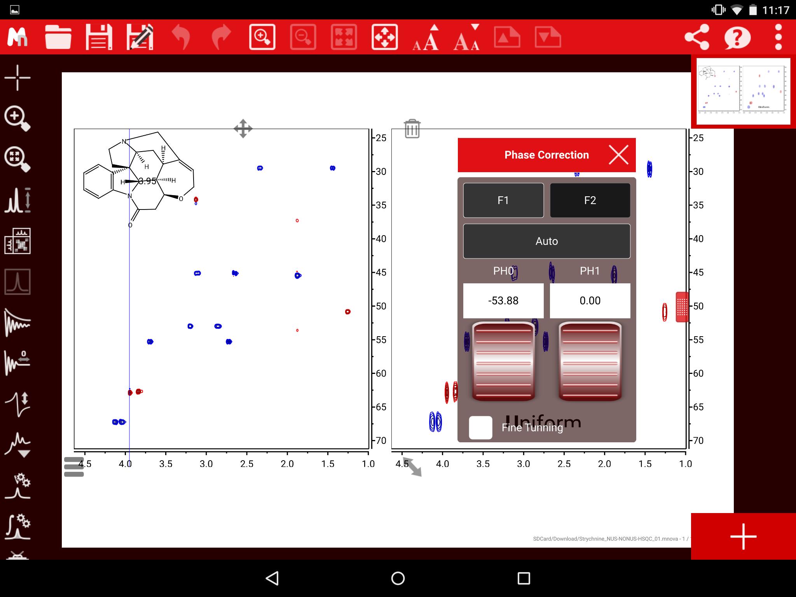Viewport: 796px width, 597px height.
Task: Select the phase correction sidebar tool
Action: pyautogui.click(x=17, y=404)
